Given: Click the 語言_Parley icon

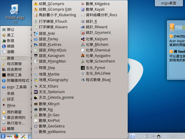Looking at the screenshot, I should pyautogui.click(x=36, y=39).
